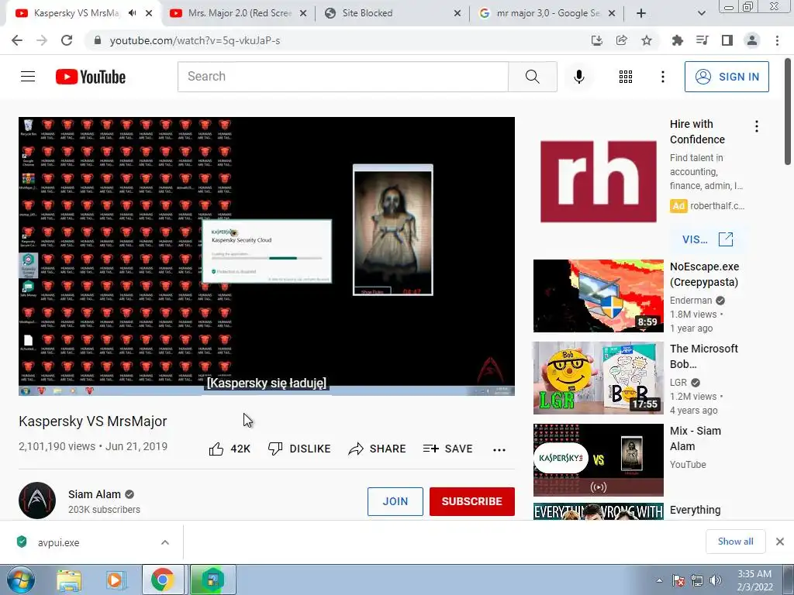The height and width of the screenshot is (595, 794).
Task: Click the VISIT ad link button
Action: tap(707, 239)
